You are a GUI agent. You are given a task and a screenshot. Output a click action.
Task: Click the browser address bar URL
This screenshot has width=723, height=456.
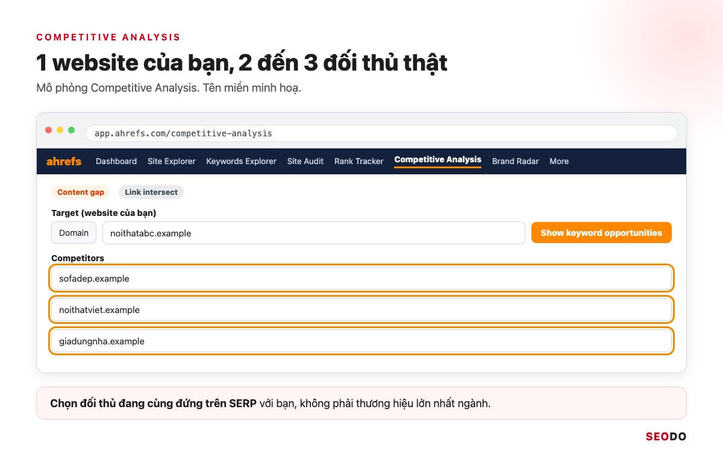click(x=381, y=133)
